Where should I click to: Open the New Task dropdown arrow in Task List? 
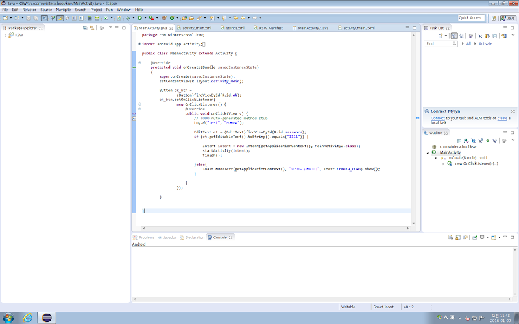coord(446,36)
